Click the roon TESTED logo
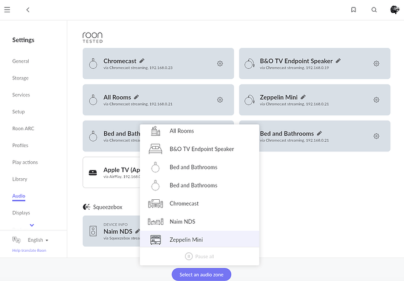The image size is (404, 281). tap(93, 37)
